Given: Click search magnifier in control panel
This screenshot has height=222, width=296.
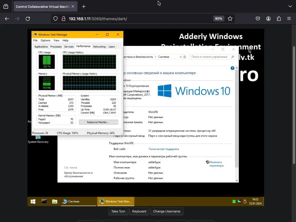Looking at the screenshot, I should [233, 57].
